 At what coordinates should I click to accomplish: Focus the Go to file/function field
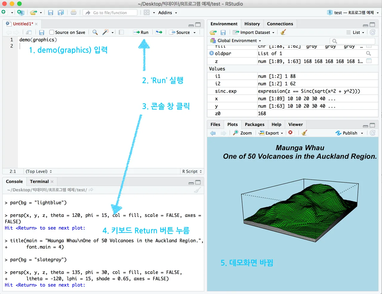tap(110, 13)
